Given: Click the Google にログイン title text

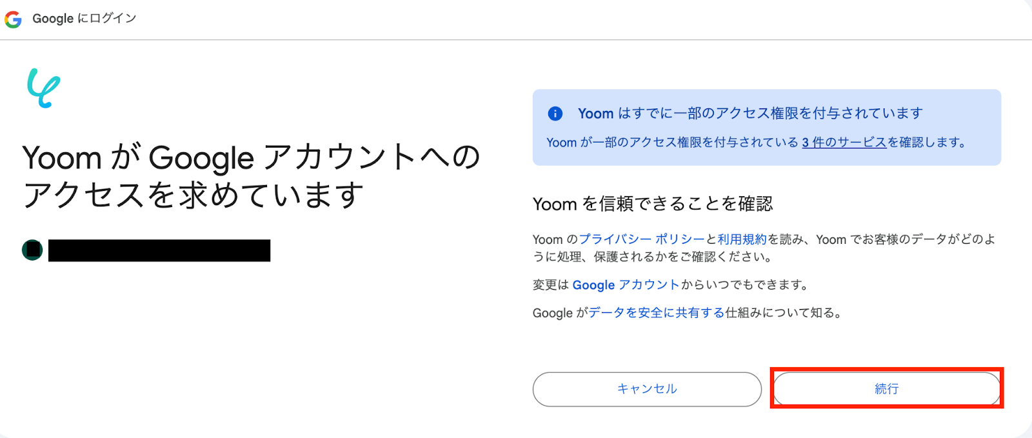Looking at the screenshot, I should 84,19.
